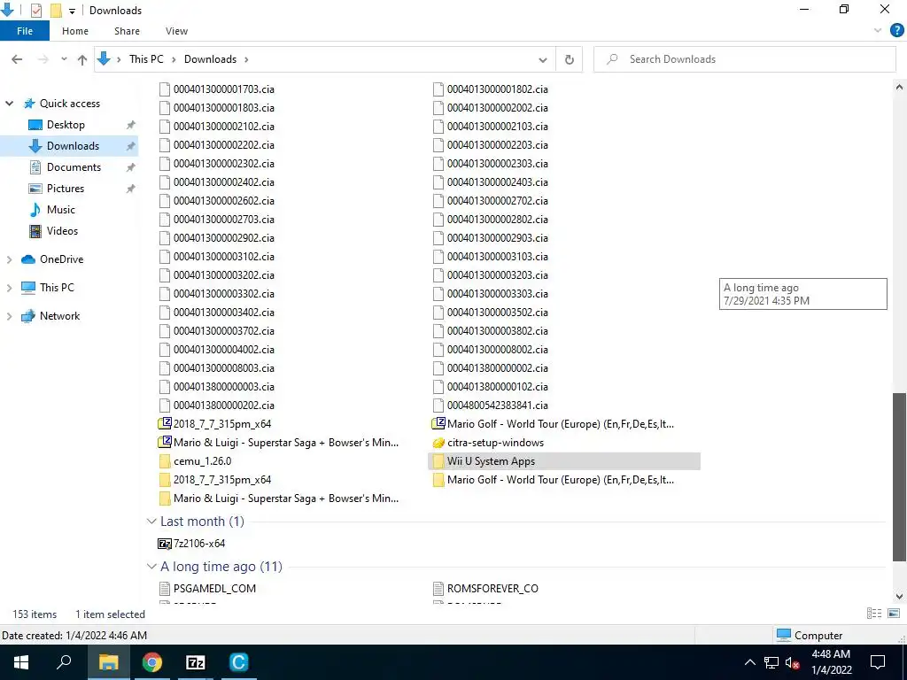Viewport: 907px width, 680px height.
Task: Click Downloads in the address breadcrumb
Action: [210, 59]
